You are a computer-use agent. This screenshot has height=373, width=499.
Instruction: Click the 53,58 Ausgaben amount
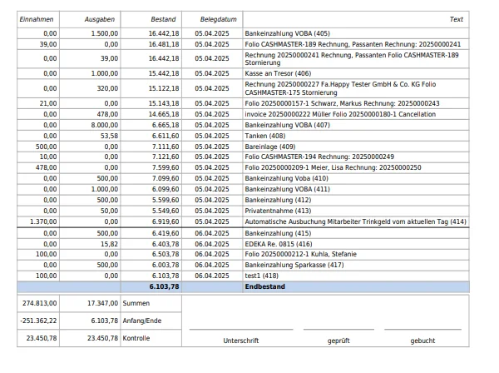click(109, 136)
